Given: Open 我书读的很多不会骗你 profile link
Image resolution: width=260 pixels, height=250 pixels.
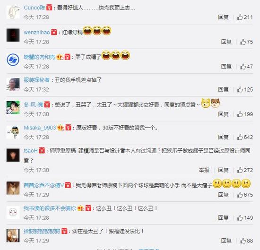Looking at the screenshot, I should (x=50, y=208).
